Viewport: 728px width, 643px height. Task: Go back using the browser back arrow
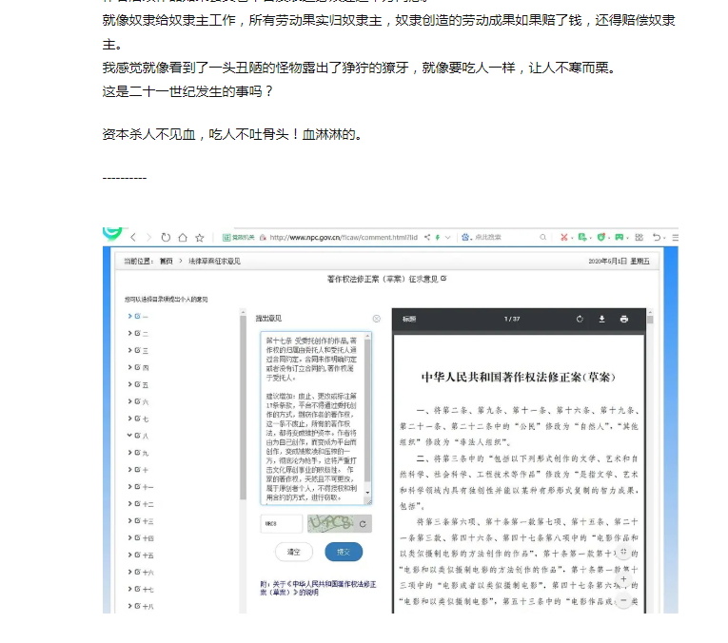point(133,238)
